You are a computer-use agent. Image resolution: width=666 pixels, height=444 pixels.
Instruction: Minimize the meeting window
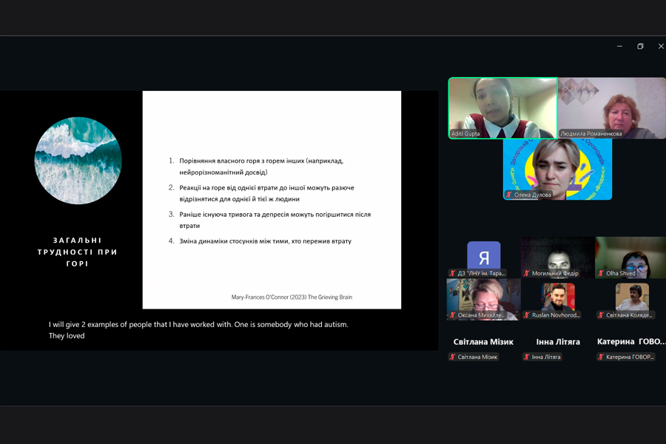tap(619, 46)
